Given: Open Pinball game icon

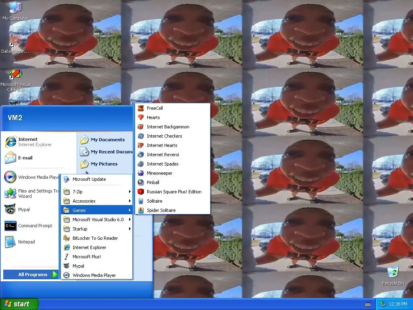Looking at the screenshot, I should [x=141, y=182].
